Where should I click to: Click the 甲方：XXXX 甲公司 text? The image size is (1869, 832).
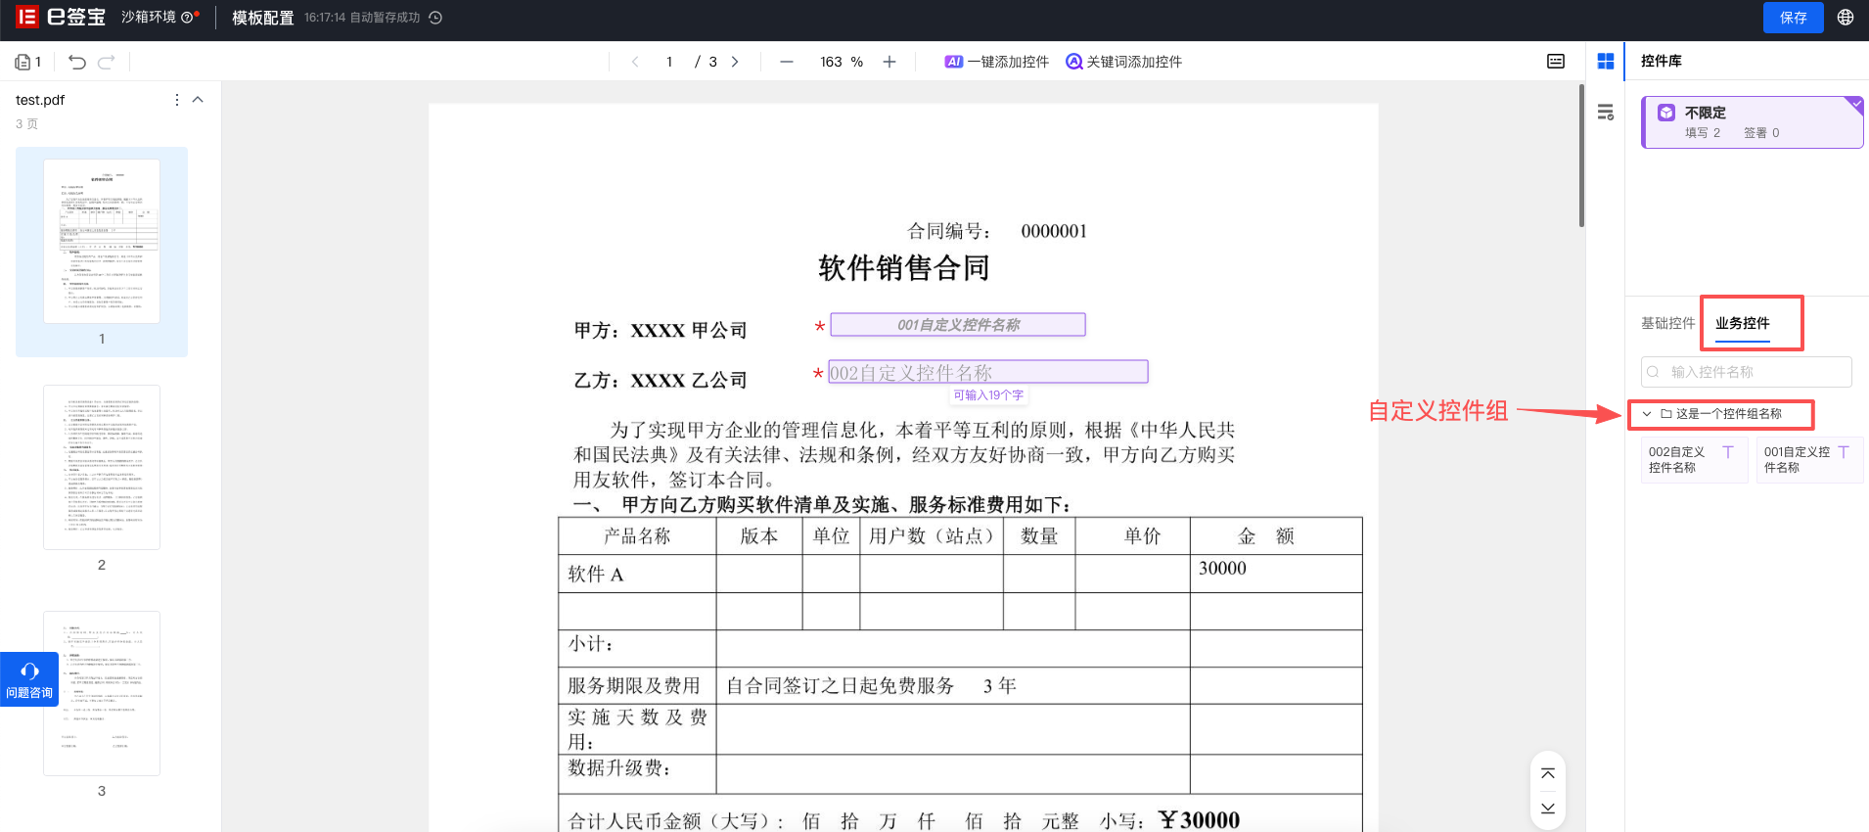point(661,331)
